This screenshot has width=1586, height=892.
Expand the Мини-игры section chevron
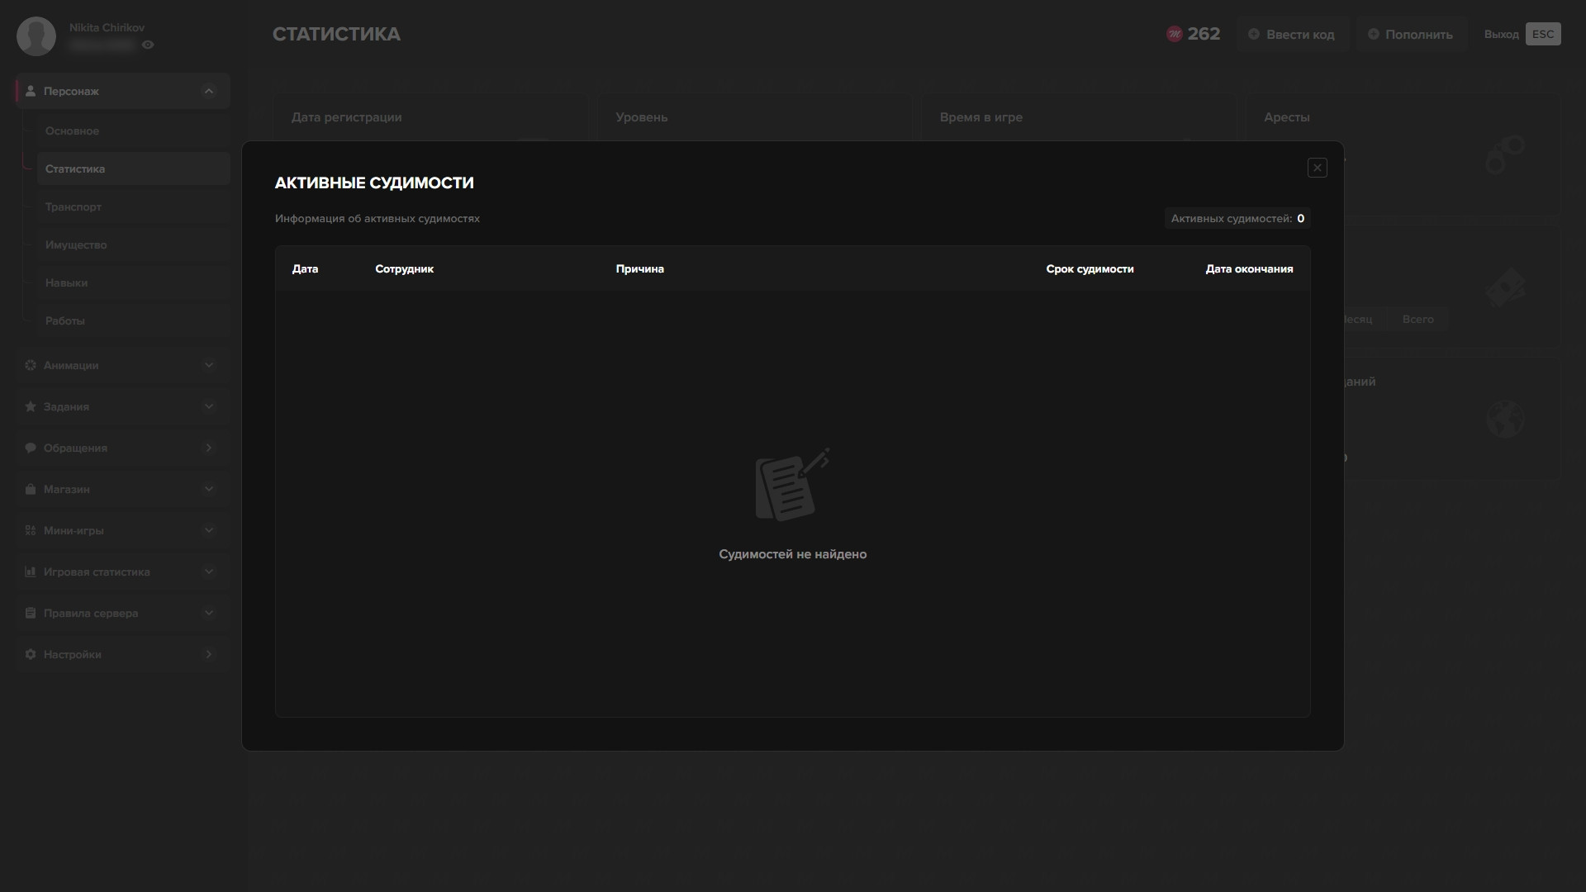[209, 530]
